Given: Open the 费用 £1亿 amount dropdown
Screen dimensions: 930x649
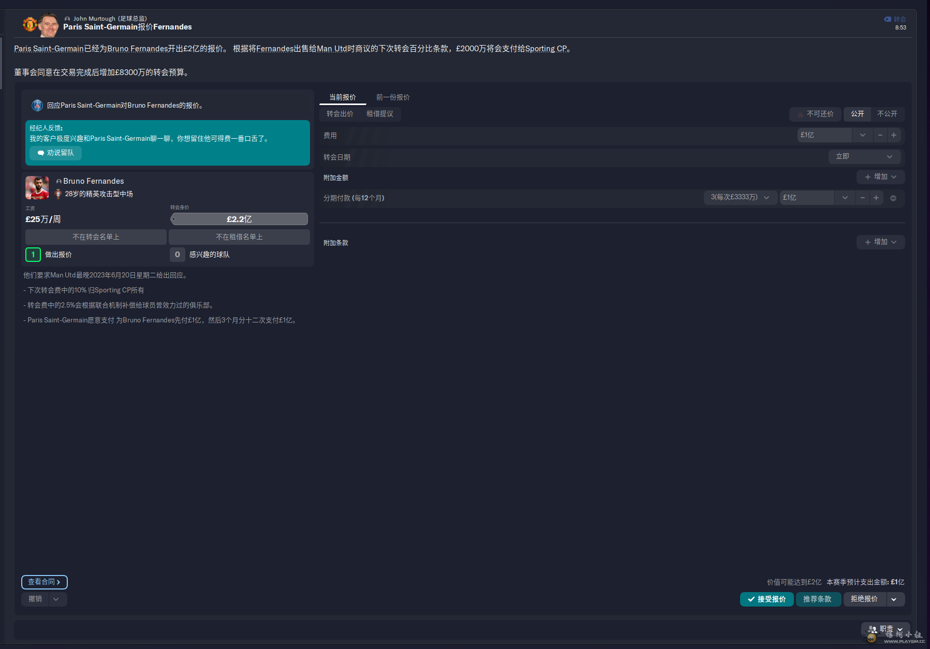Looking at the screenshot, I should (x=863, y=135).
